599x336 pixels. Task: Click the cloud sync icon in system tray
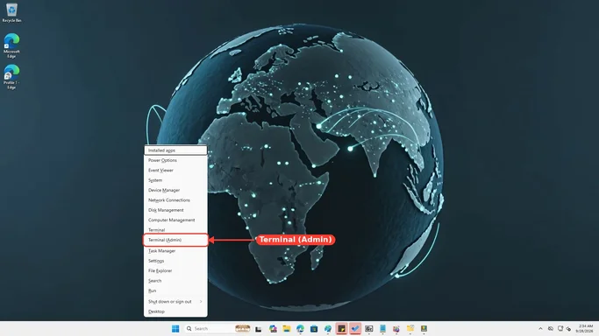click(551, 328)
